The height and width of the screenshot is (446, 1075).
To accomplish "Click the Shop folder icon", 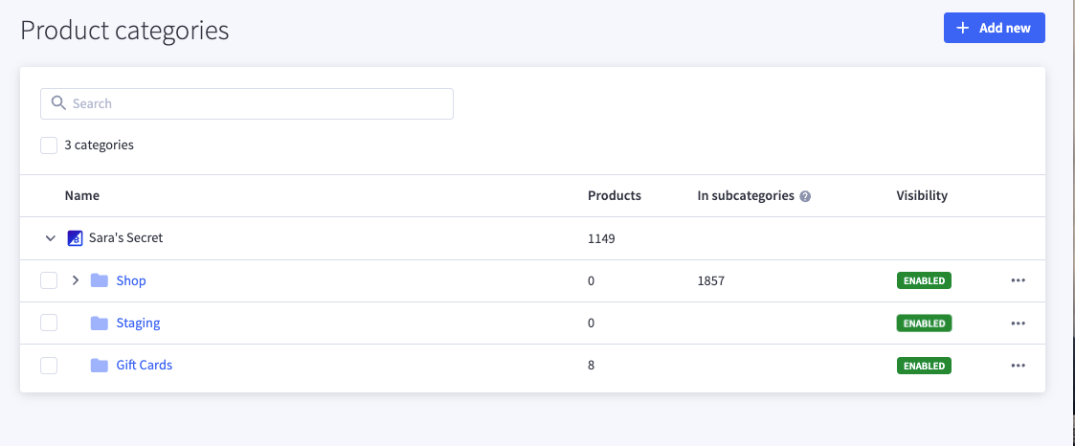I will click(100, 280).
